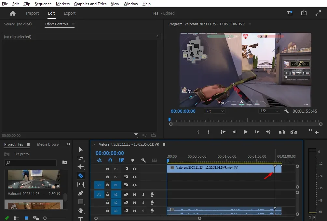Open the Graphics and Titles menu
327x221 pixels.
point(90,4)
